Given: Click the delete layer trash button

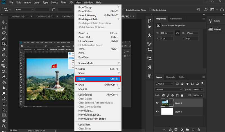Looking at the screenshot, I should (199, 129).
